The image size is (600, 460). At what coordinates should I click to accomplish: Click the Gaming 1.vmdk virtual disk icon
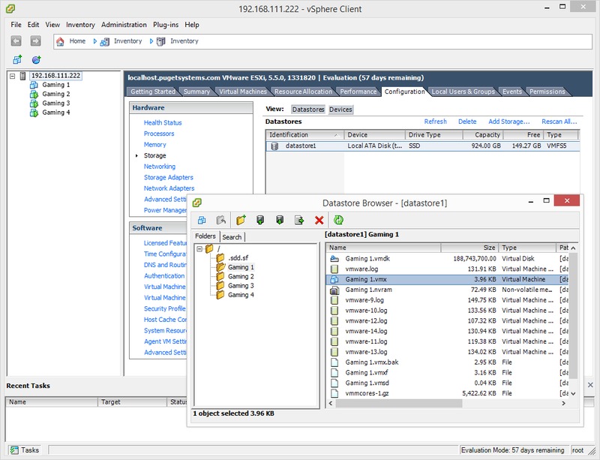tap(334, 259)
